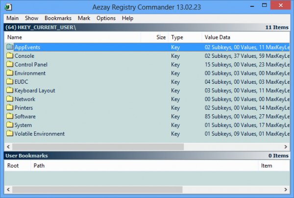294x198 pixels.
Task: Select the AppEvents key name
Action: coord(27,47)
